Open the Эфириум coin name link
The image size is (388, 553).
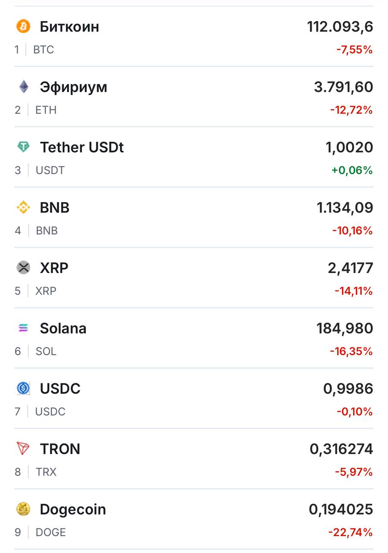click(73, 87)
